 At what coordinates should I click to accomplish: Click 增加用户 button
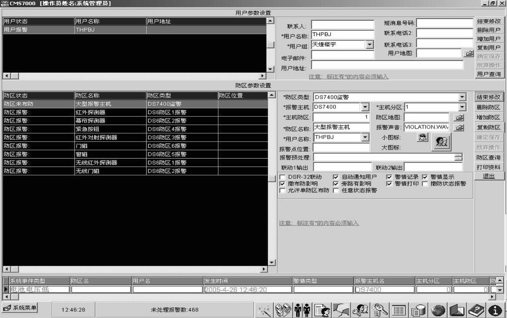489,39
